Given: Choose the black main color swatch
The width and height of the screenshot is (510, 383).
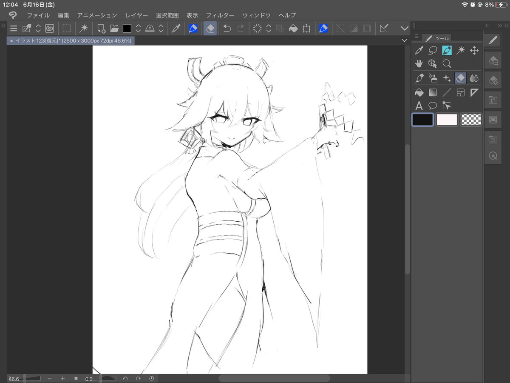Looking at the screenshot, I should (422, 120).
